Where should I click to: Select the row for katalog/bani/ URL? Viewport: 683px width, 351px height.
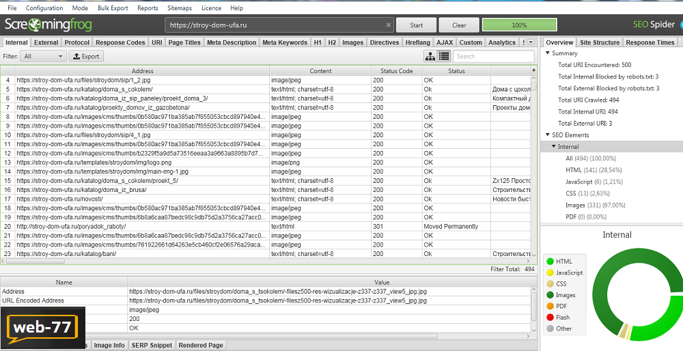(266, 254)
